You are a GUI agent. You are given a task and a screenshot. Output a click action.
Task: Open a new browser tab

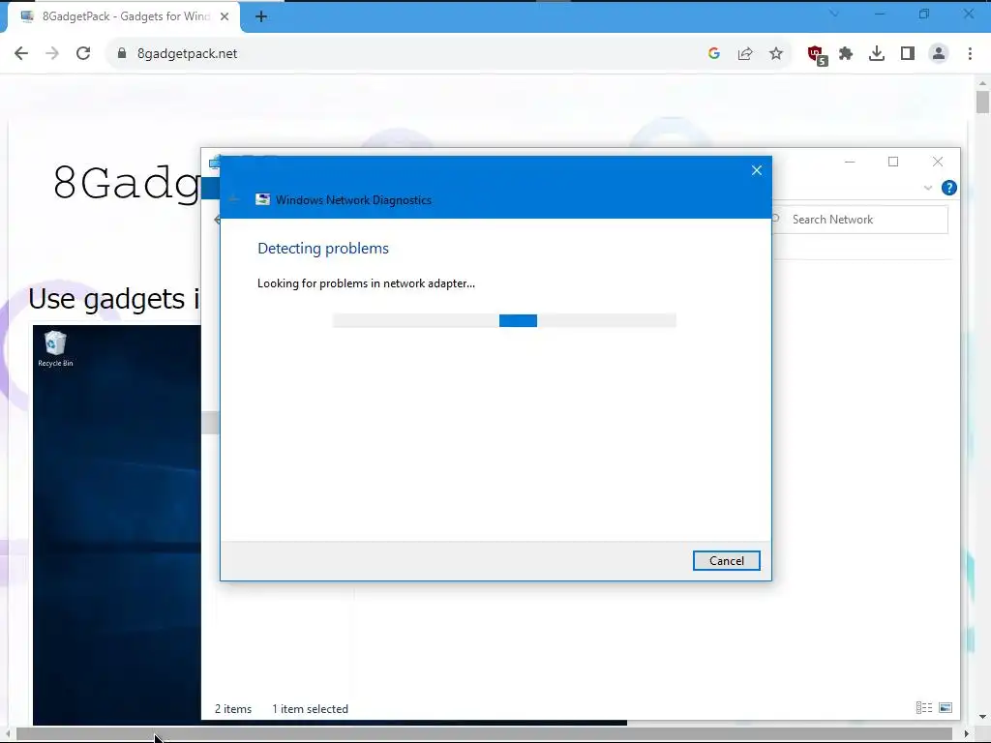point(261,17)
